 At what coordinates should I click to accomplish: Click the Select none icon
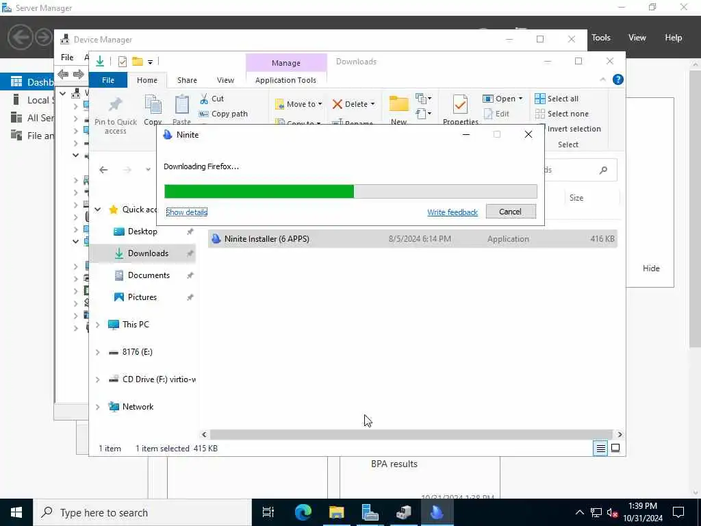pos(540,114)
